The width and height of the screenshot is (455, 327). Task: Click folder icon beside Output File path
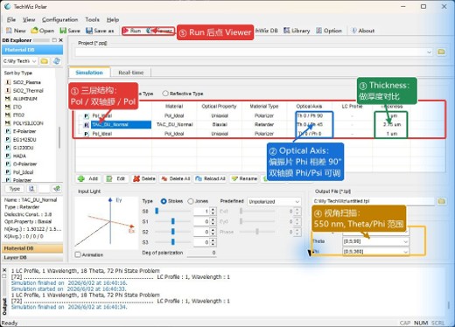click(442, 201)
